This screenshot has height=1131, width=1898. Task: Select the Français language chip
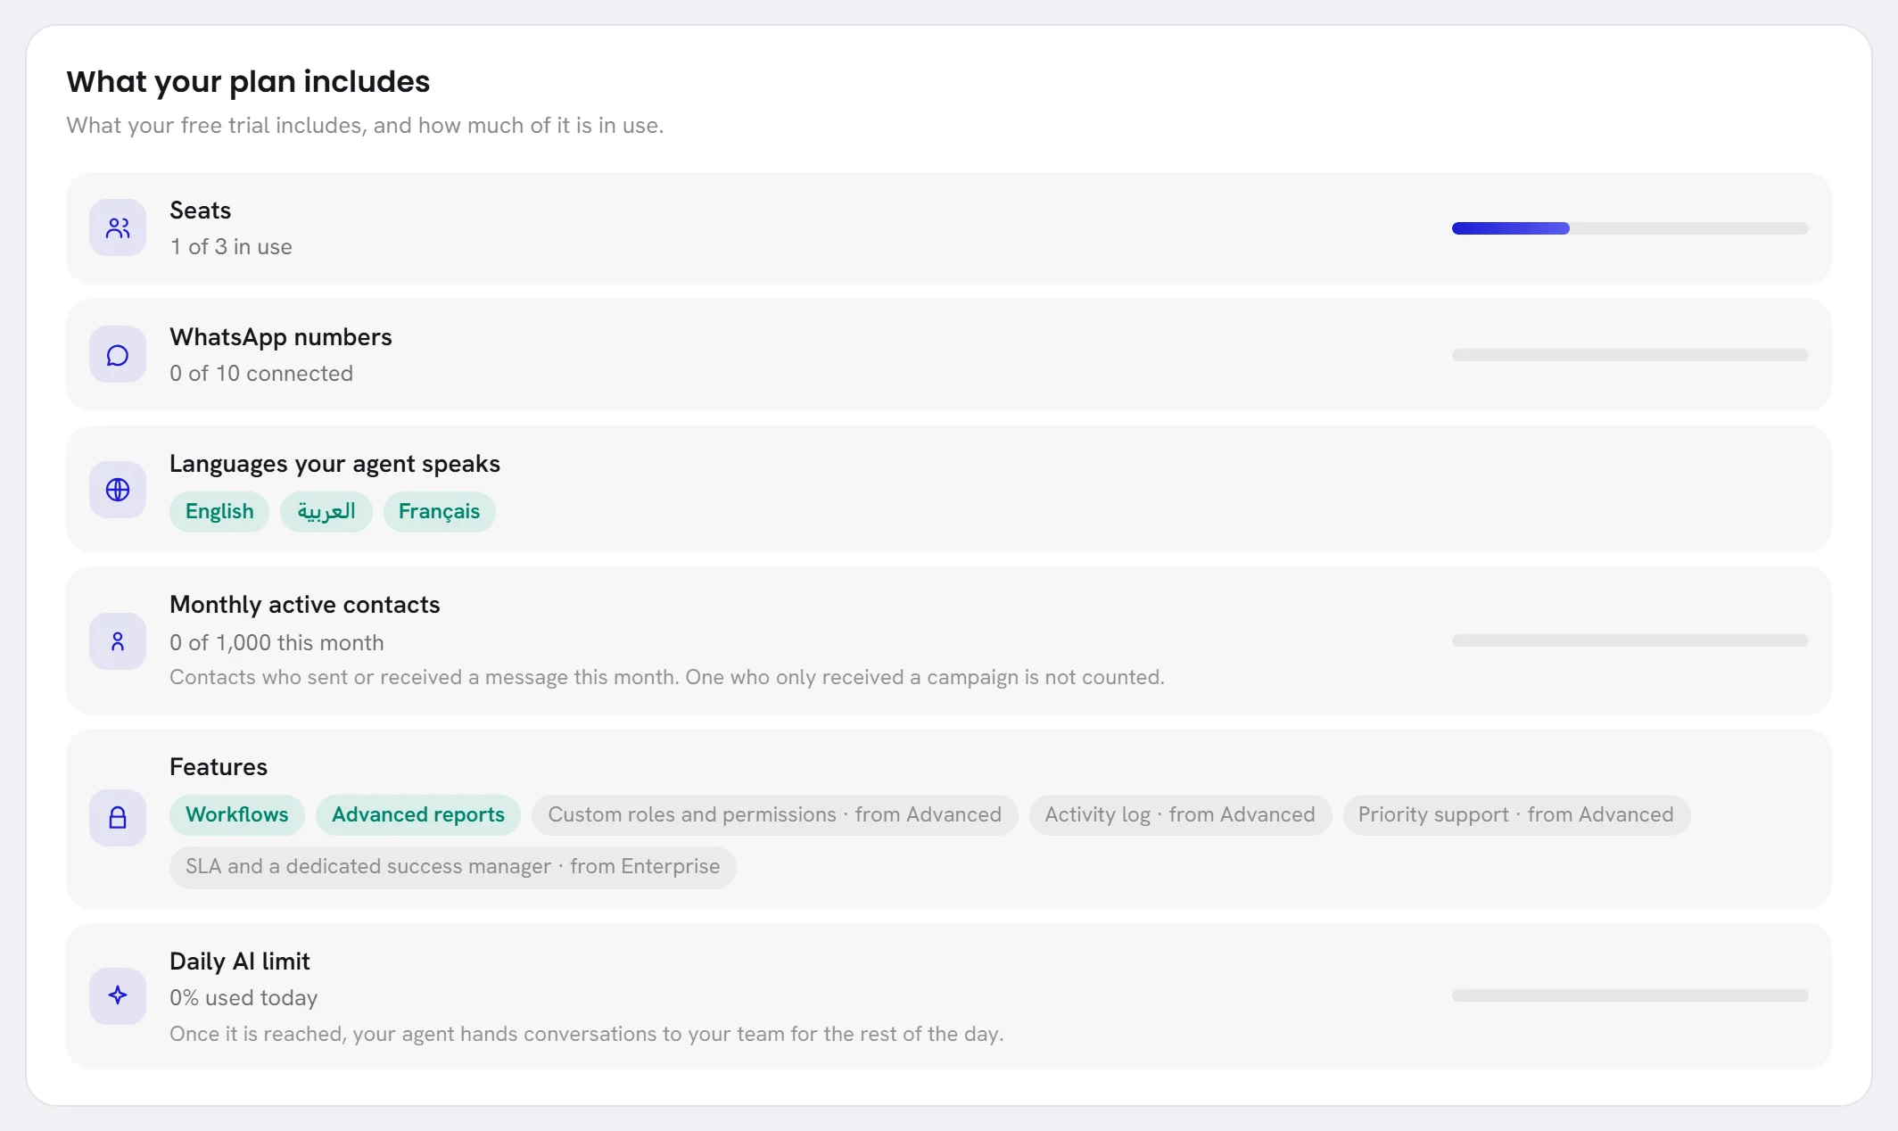(439, 511)
